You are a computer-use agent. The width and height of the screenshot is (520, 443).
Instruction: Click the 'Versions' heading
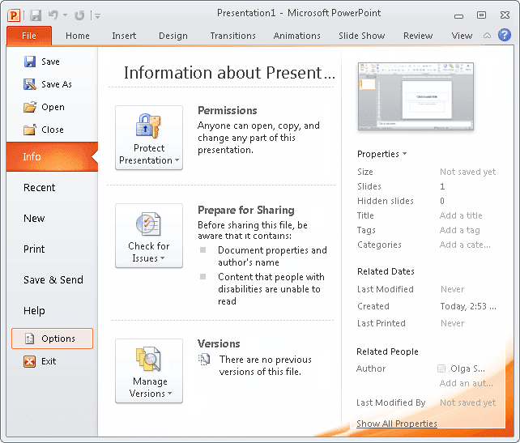219,343
